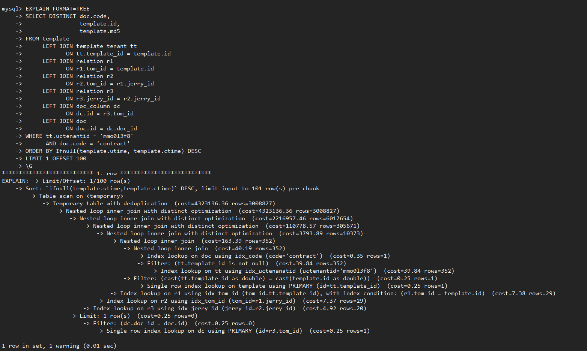This screenshot has width=587, height=351.
Task: Click LEFT JOIN template_tenant tt line
Action: (x=90, y=46)
